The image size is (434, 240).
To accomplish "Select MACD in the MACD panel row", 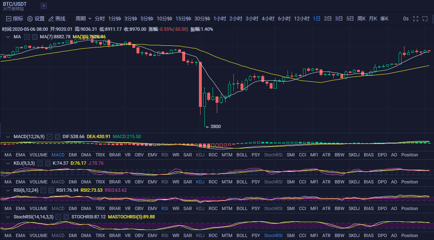I will [x=58, y=155].
